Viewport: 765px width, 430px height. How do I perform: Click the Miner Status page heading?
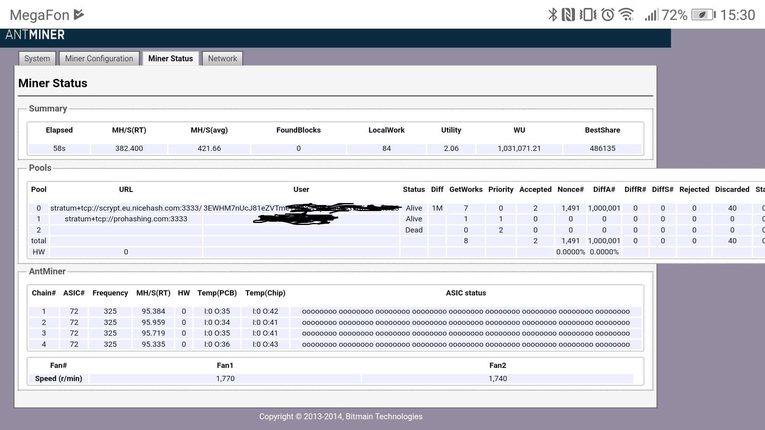[53, 83]
